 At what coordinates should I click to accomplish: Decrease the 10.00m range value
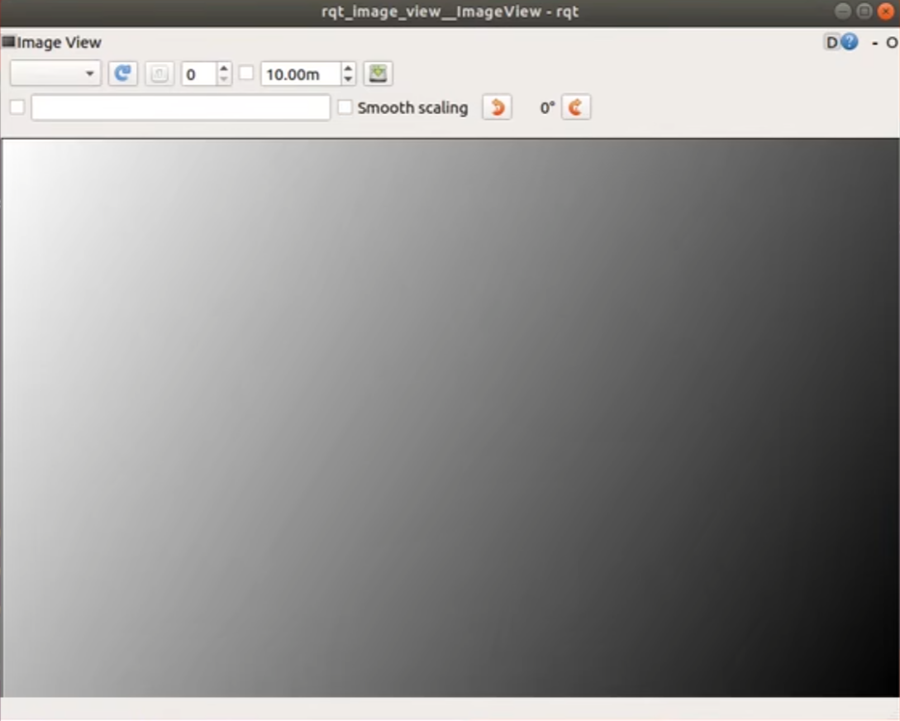348,80
